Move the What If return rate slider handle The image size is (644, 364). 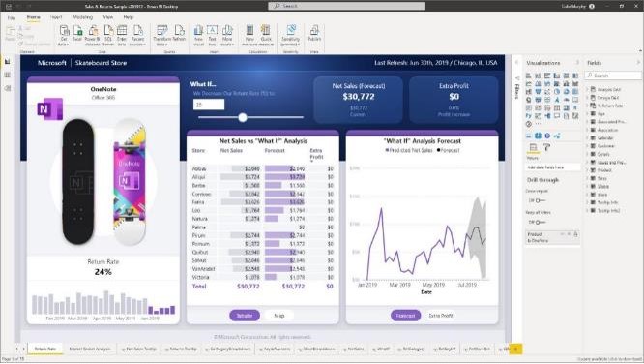coord(243,118)
